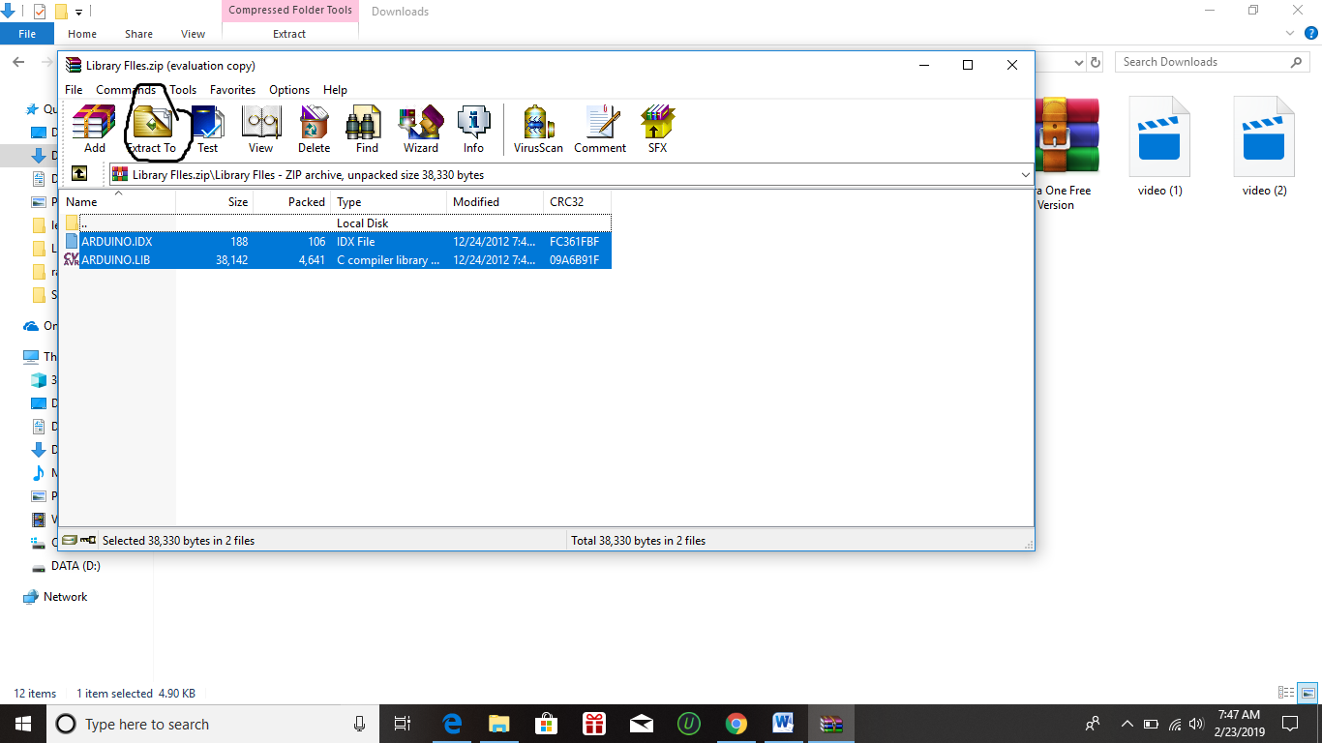Open the WinRAR Help menu
The image size is (1322, 743).
pyautogui.click(x=335, y=90)
